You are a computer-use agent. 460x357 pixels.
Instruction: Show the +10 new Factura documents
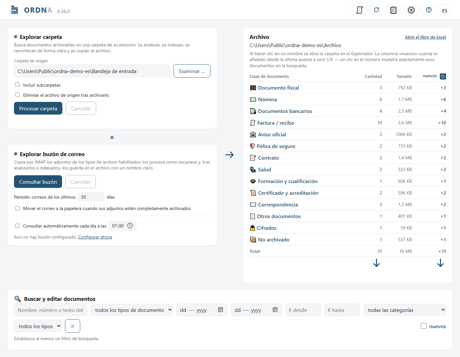click(x=442, y=123)
